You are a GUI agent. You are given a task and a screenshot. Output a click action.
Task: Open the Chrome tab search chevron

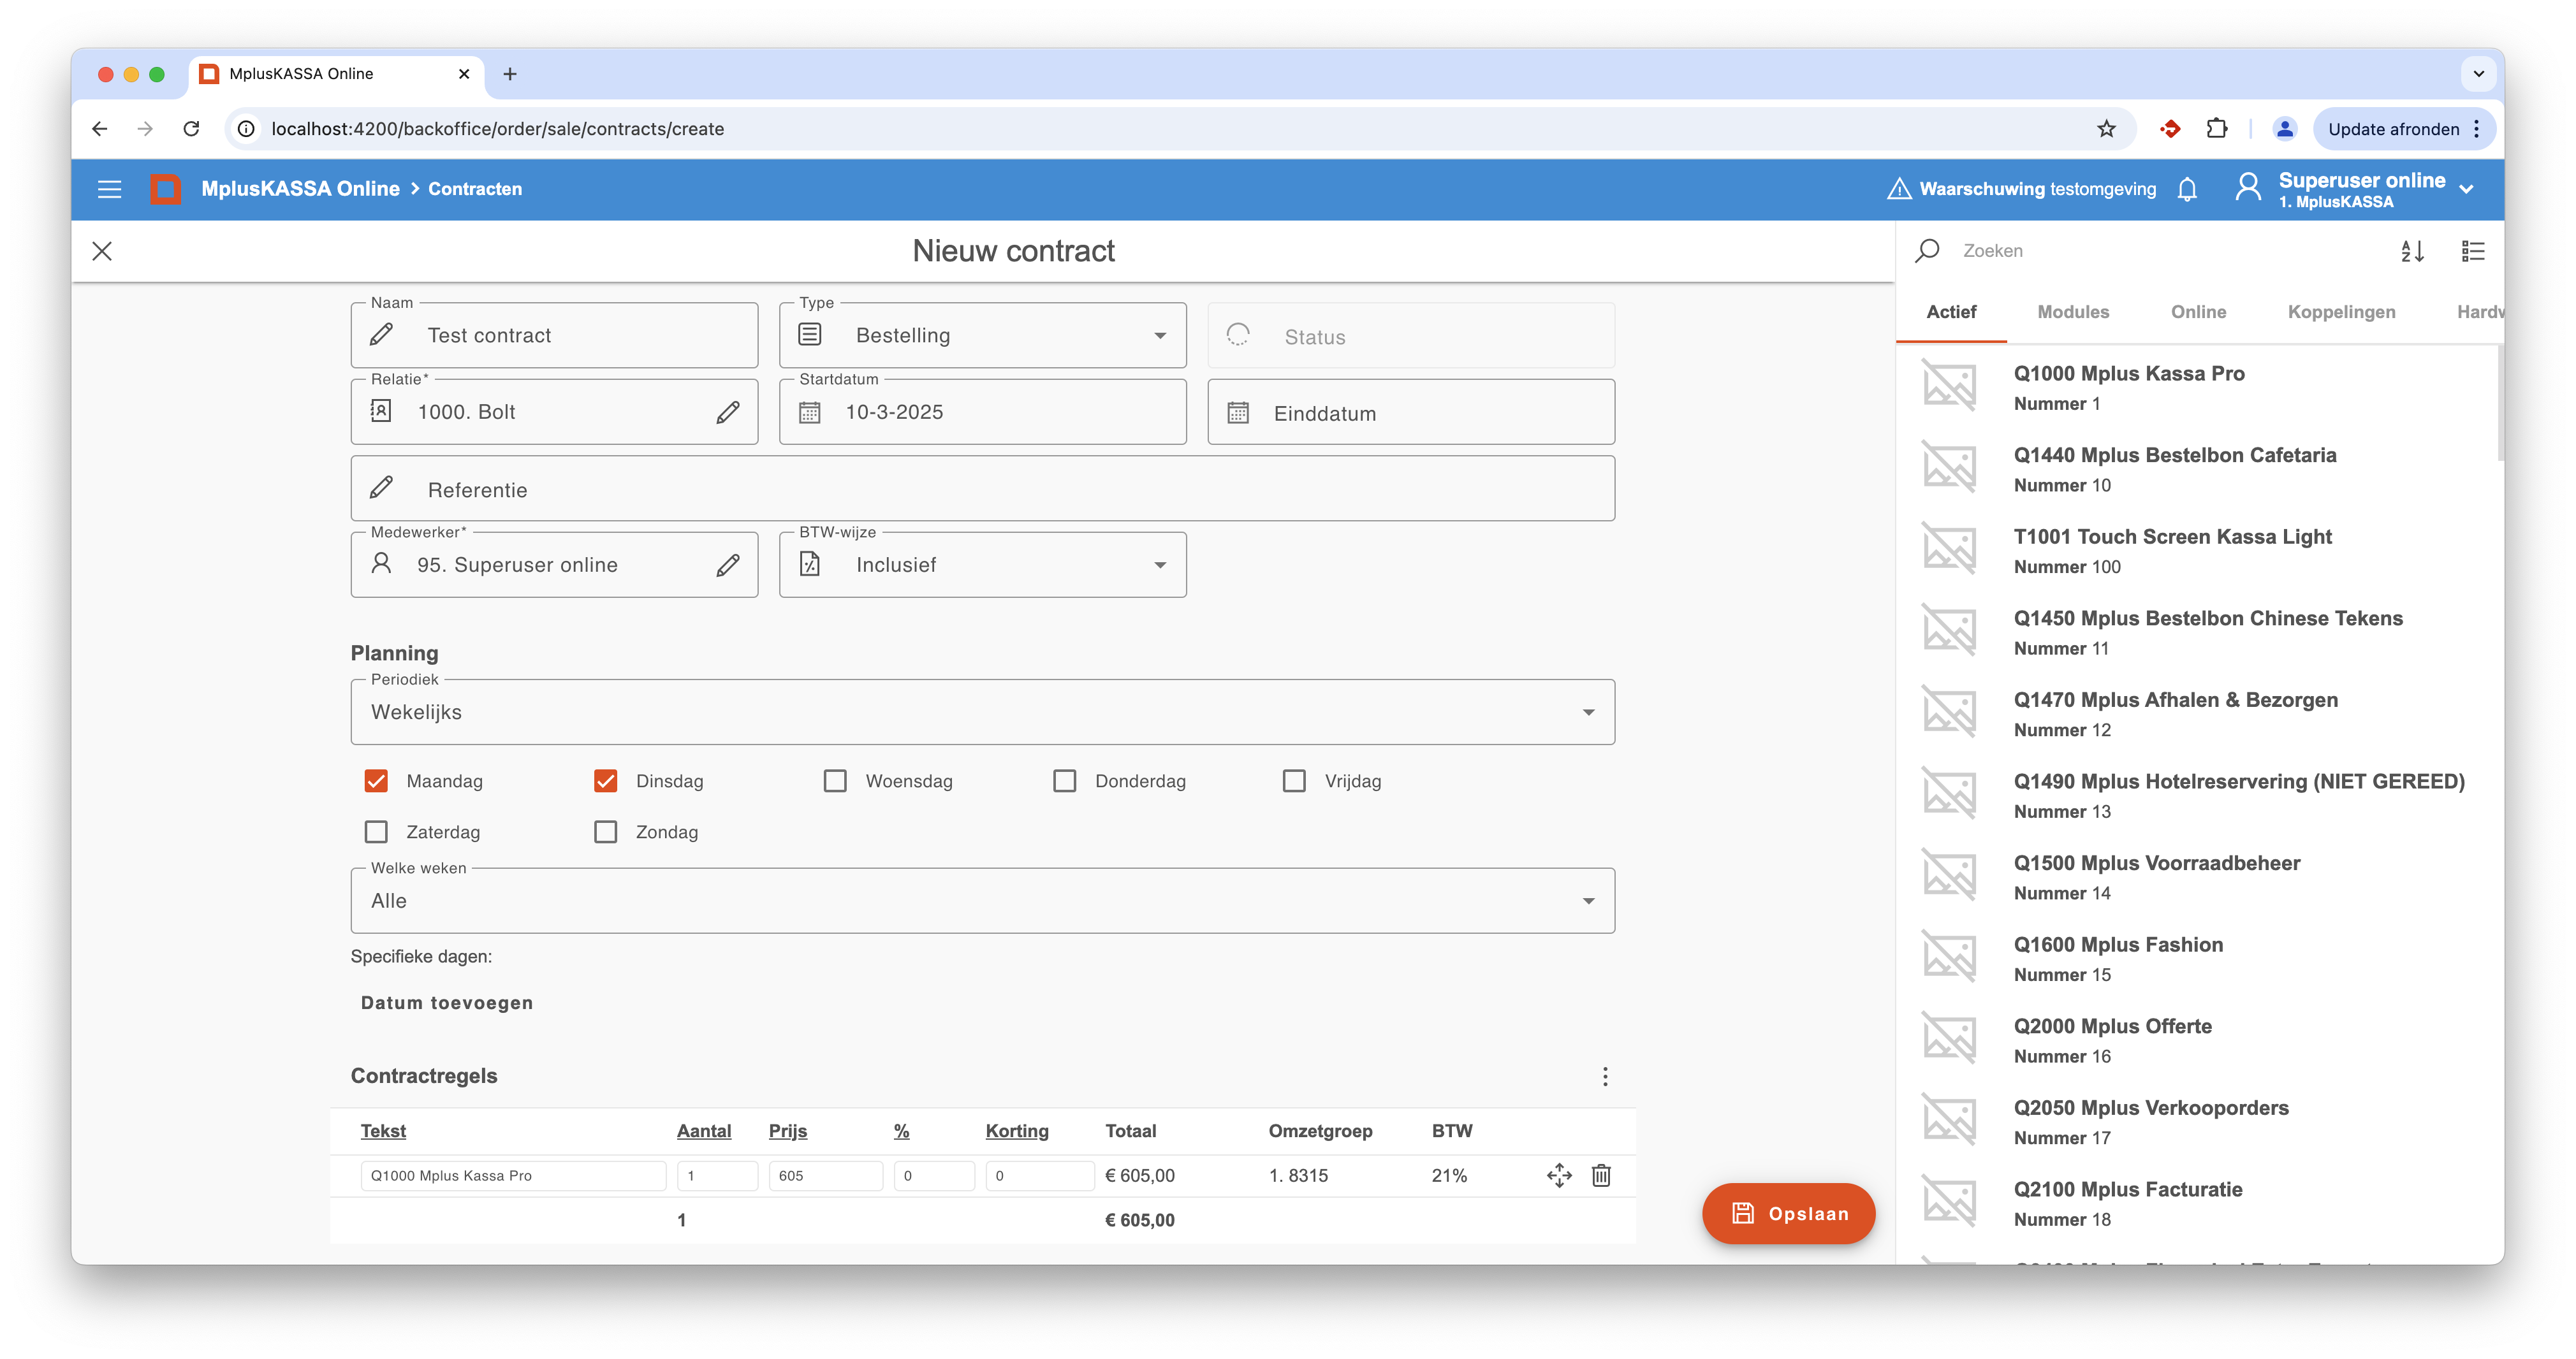point(2478,74)
